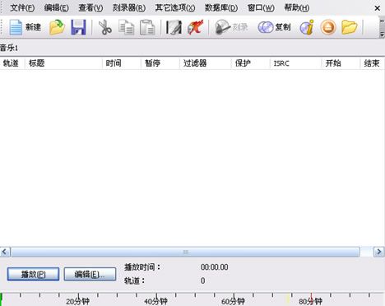Eject the disc with the orange eject icon
The width and height of the screenshot is (385, 306).
[x=328, y=27]
